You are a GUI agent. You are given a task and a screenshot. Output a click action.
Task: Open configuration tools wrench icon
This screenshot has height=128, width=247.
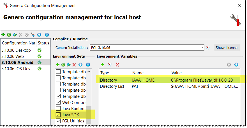point(33,35)
